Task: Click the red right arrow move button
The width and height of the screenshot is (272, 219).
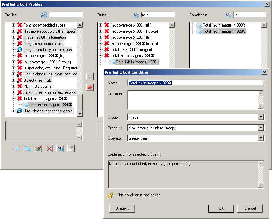Action: coord(90,87)
